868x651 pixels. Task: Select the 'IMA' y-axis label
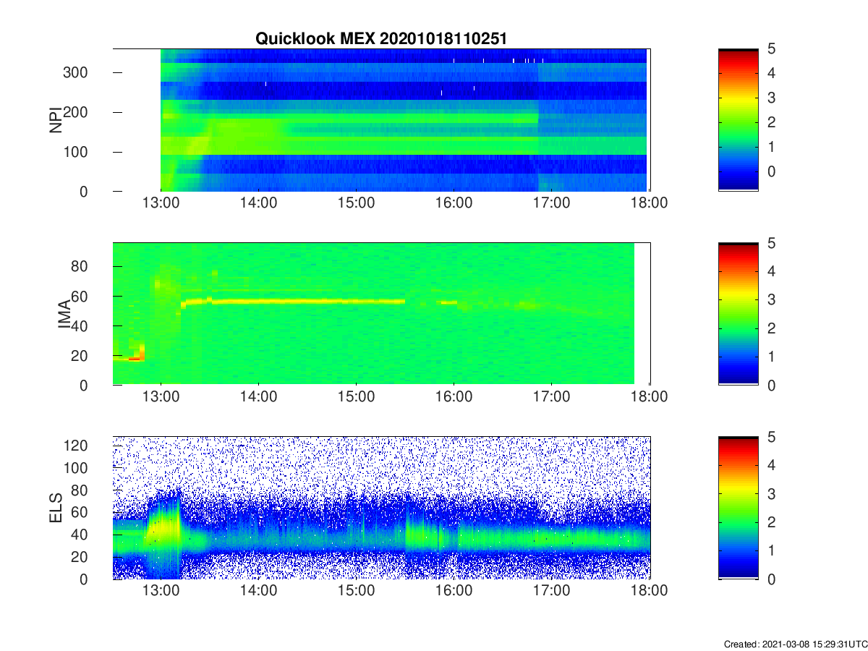[x=65, y=314]
